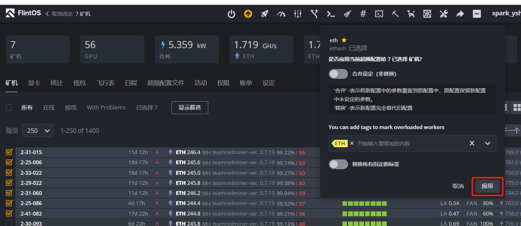521x226 pixels.
Task: Open the orange upgrade icon
Action: pyautogui.click(x=248, y=14)
